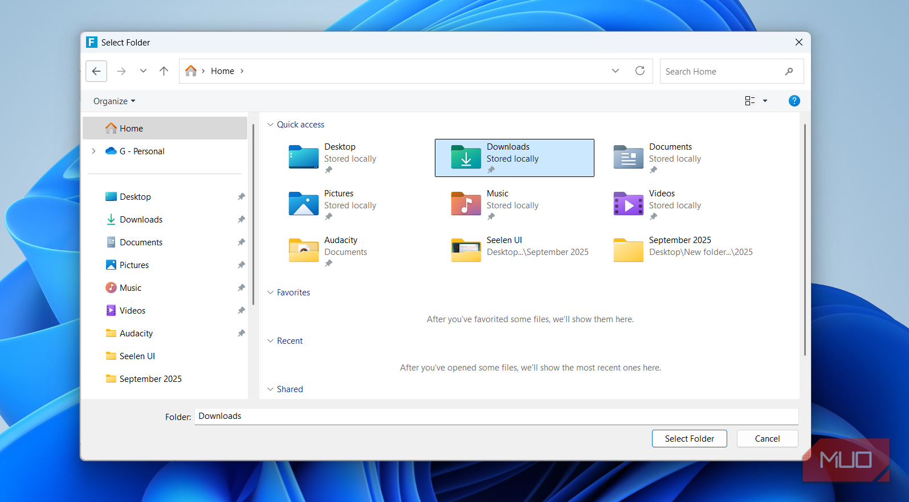Select Home in the navigation pane
Viewport: 909px width, 502px height.
point(165,129)
